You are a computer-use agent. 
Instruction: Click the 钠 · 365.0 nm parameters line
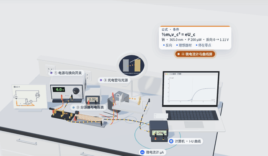click(x=195, y=40)
